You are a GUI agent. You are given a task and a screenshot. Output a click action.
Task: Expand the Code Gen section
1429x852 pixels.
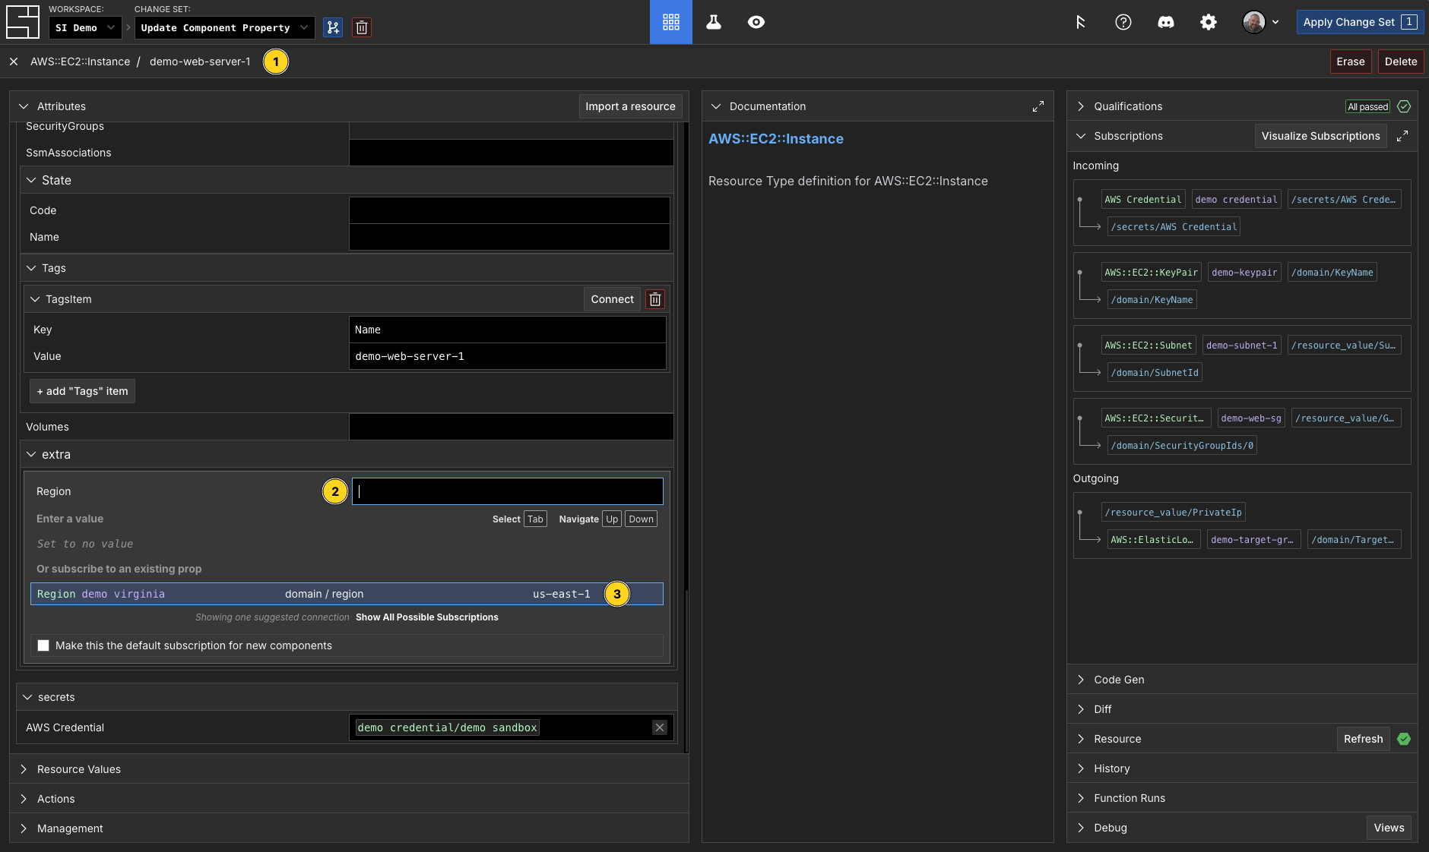(1119, 680)
